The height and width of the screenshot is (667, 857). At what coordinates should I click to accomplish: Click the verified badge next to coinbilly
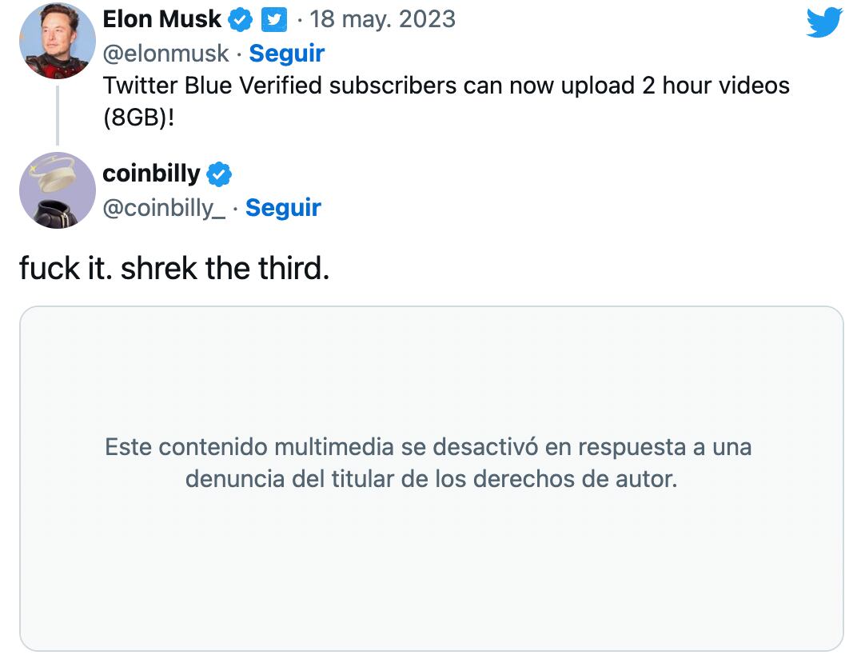(217, 173)
